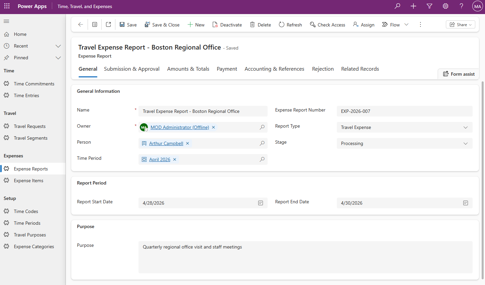Image resolution: width=485 pixels, height=285 pixels.
Task: Expand the Recent chevron
Action: pos(58,46)
